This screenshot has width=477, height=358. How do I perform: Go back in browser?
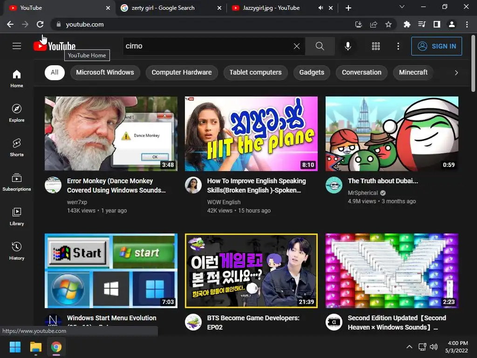coord(10,24)
